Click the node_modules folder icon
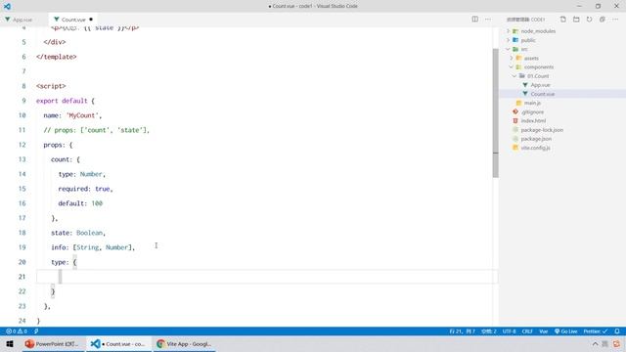The image size is (626, 352). pyautogui.click(x=515, y=31)
